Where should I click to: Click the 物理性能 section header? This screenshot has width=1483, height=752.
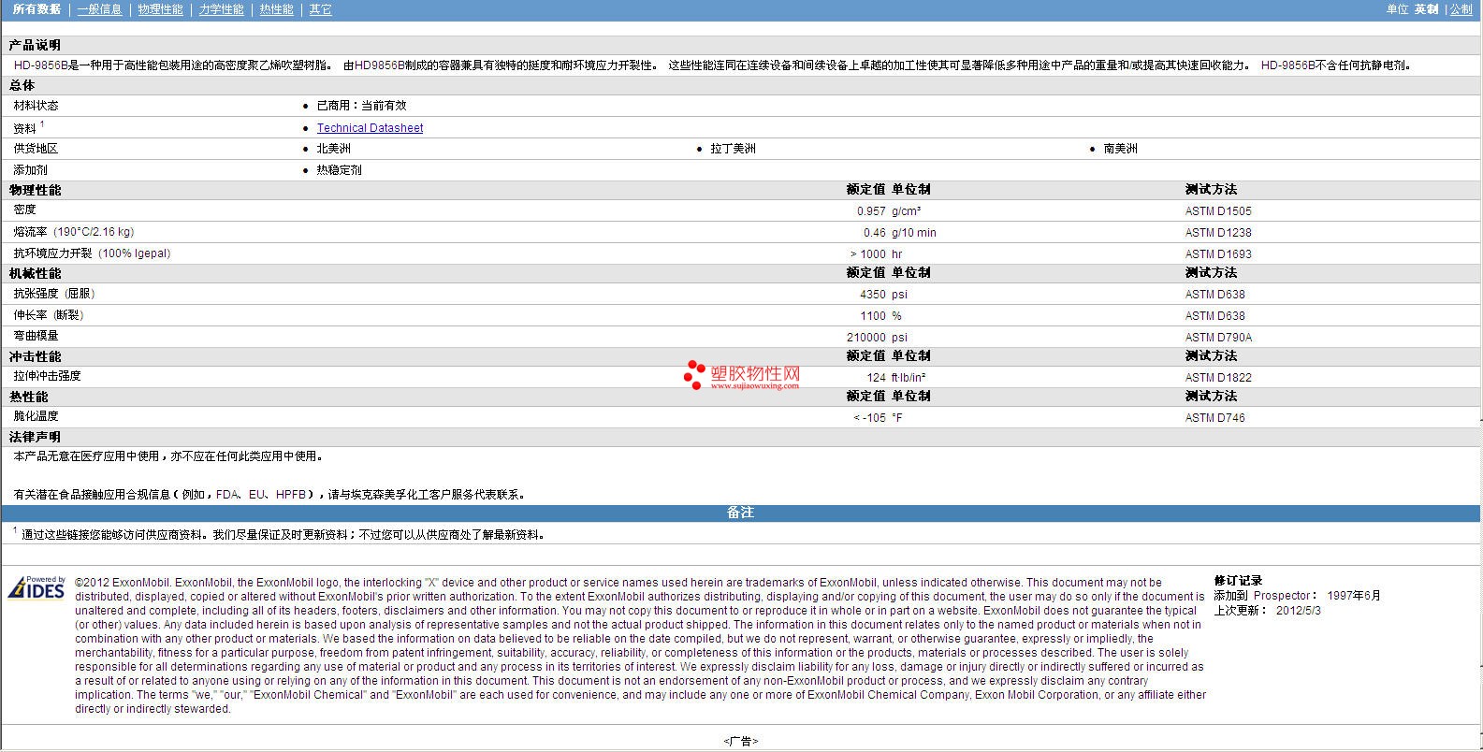click(35, 190)
